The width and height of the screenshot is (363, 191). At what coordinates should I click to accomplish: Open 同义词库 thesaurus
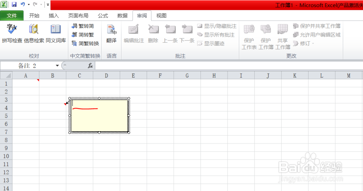click(x=56, y=34)
